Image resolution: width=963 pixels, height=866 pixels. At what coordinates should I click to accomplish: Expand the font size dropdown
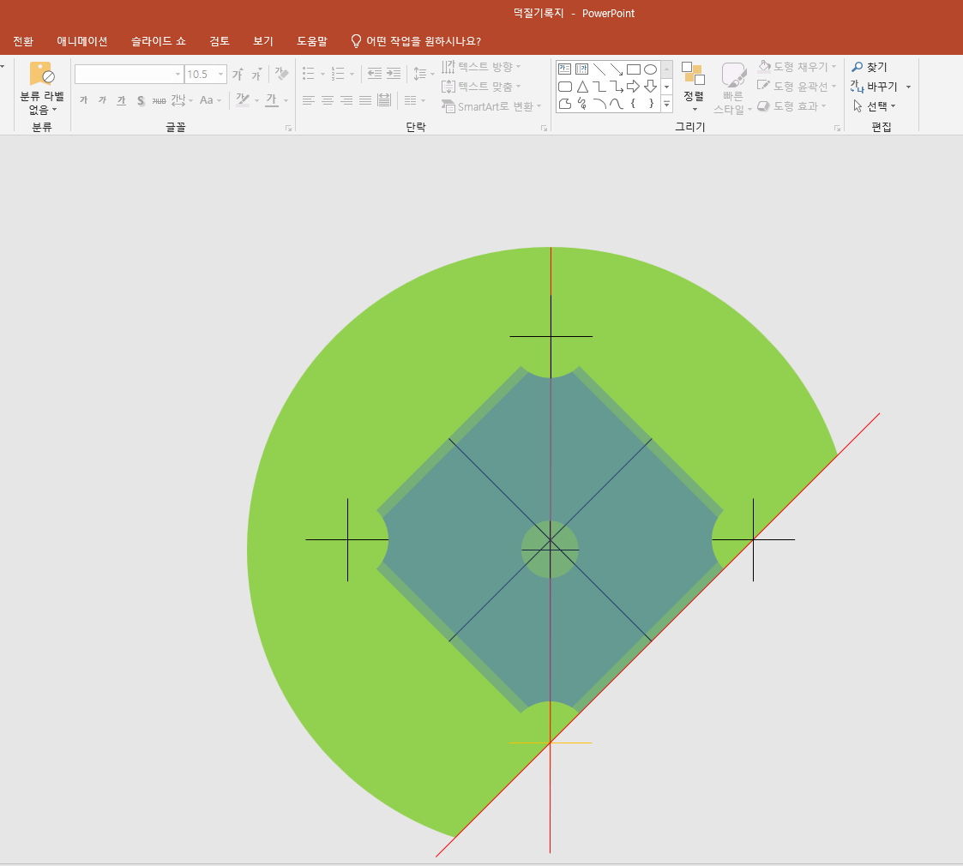(x=220, y=75)
